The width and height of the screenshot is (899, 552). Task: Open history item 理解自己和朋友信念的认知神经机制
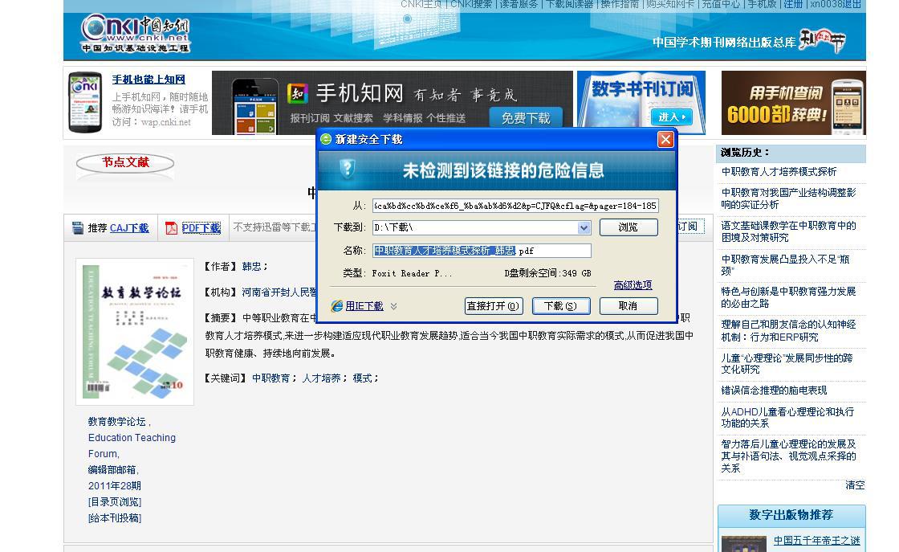pos(788,330)
